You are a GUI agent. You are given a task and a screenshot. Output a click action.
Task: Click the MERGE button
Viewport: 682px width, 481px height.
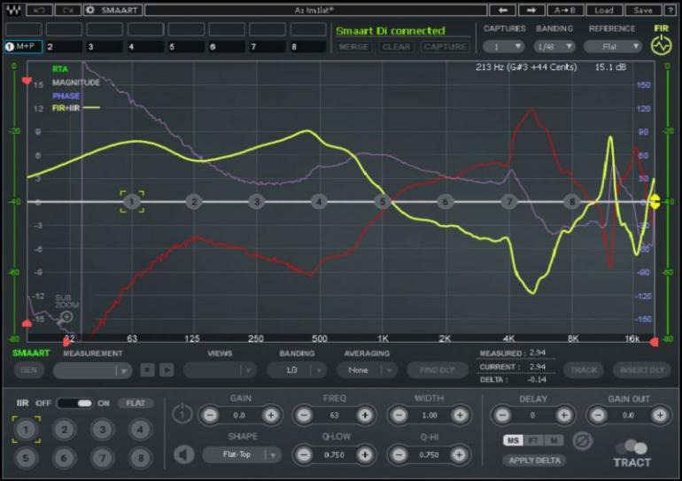click(x=353, y=47)
